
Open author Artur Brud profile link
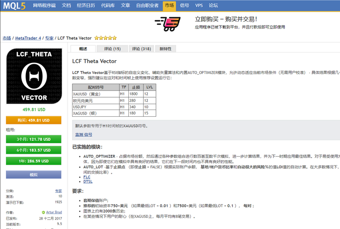[x=54, y=212]
